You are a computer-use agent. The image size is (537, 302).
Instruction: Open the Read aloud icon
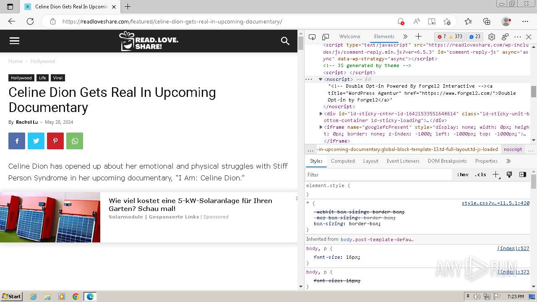pyautogui.click(x=417, y=21)
